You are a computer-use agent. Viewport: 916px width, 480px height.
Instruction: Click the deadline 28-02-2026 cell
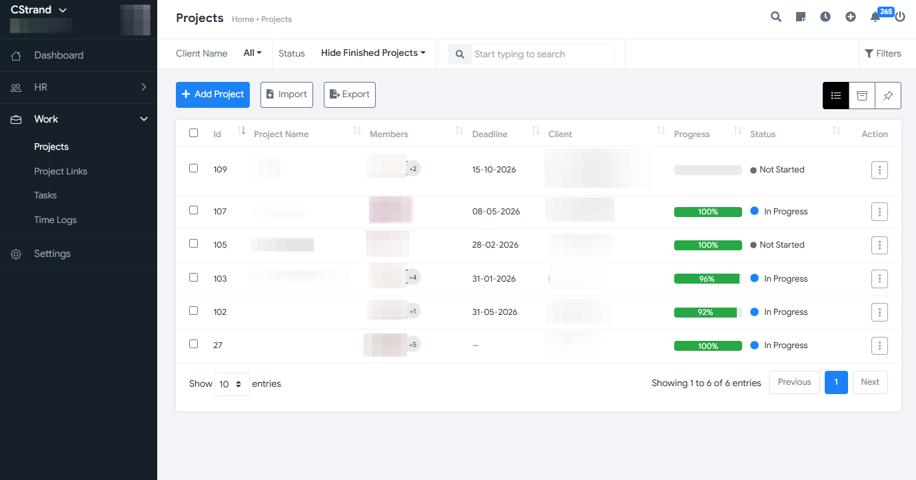(496, 244)
